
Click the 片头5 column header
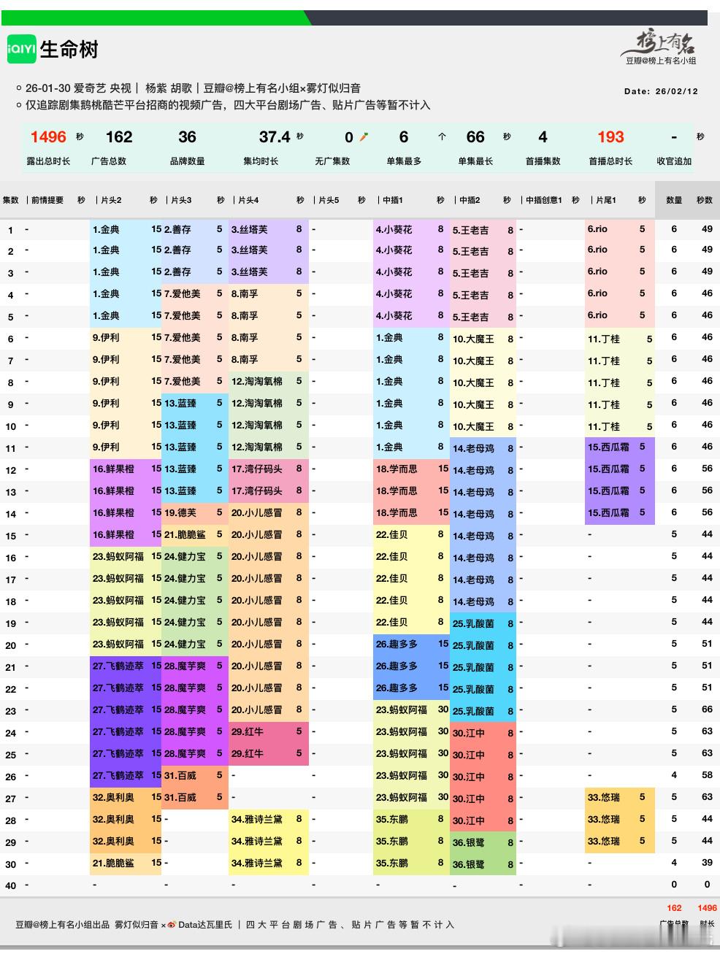(329, 200)
